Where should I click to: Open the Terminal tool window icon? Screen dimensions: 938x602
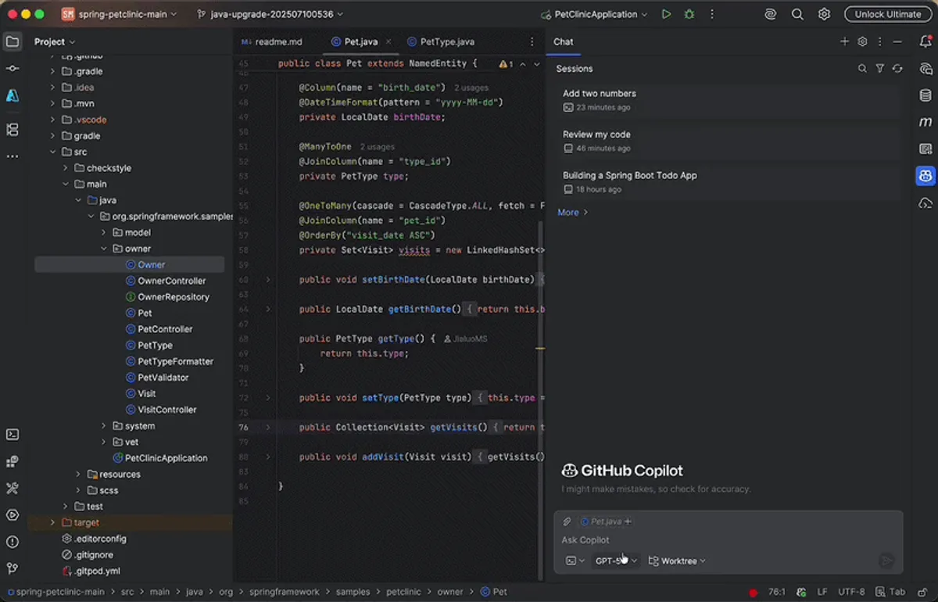pyautogui.click(x=13, y=435)
